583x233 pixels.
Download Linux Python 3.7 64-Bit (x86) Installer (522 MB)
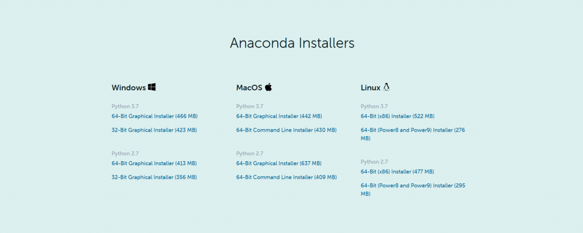(397, 116)
